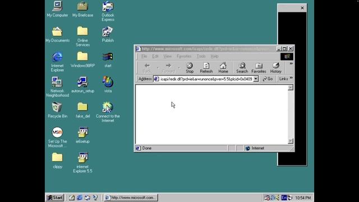Select the Recycle Bin
The image size is (359, 202).
pos(57,110)
